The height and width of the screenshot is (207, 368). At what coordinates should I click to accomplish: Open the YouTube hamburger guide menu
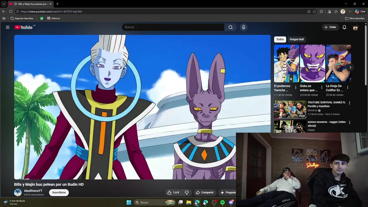[x=8, y=27]
